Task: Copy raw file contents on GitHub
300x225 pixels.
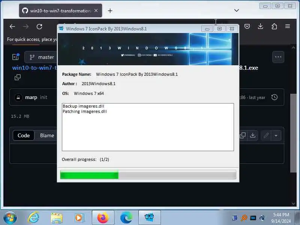Action: [243, 135]
